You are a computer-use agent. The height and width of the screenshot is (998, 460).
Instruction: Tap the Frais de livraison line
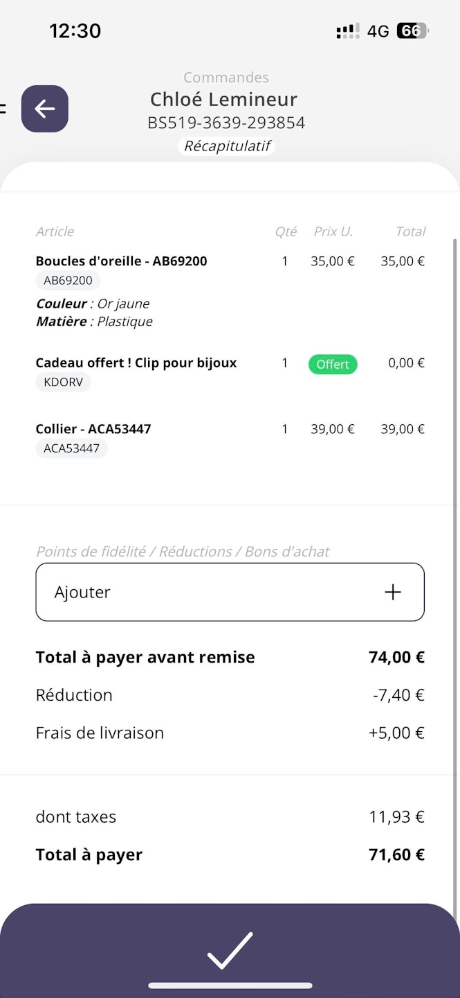100,733
